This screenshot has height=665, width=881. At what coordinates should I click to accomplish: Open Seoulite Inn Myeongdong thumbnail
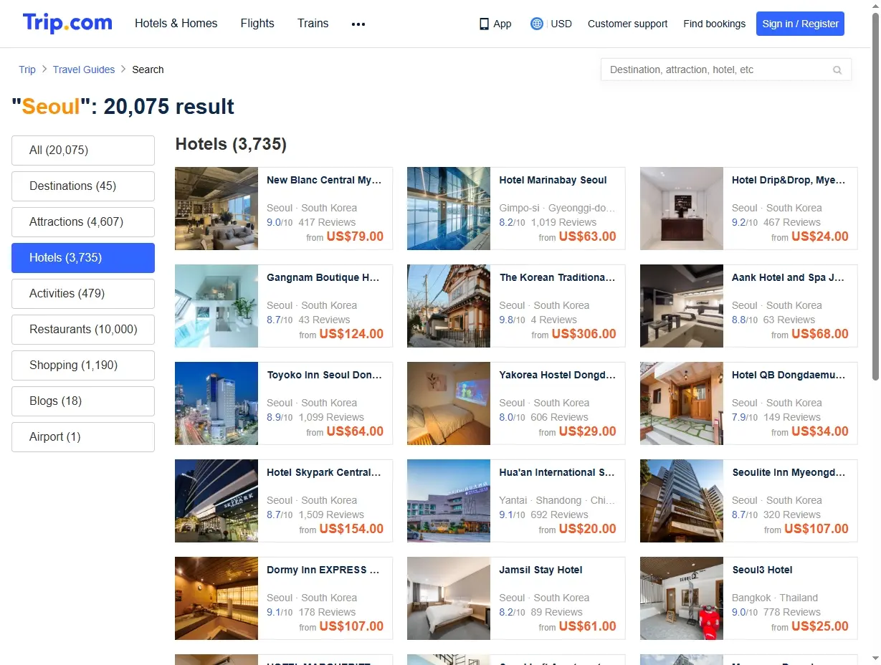pyautogui.click(x=682, y=501)
